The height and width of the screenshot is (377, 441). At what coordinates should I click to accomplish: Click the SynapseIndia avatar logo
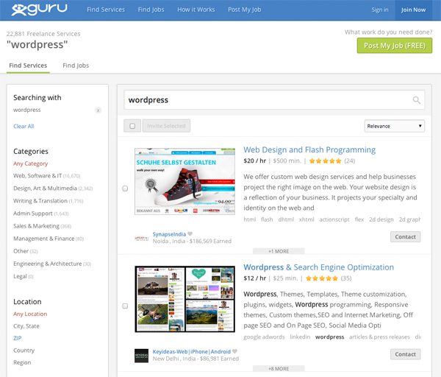click(x=141, y=239)
